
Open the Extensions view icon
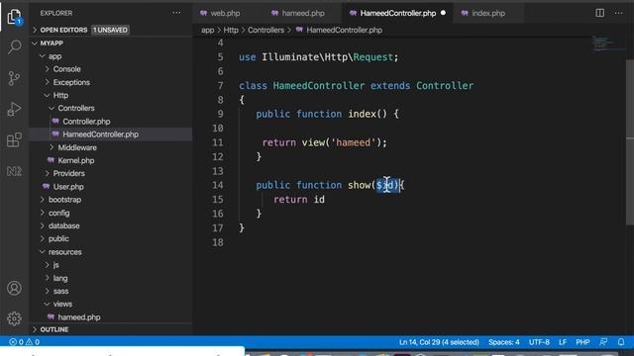point(14,140)
